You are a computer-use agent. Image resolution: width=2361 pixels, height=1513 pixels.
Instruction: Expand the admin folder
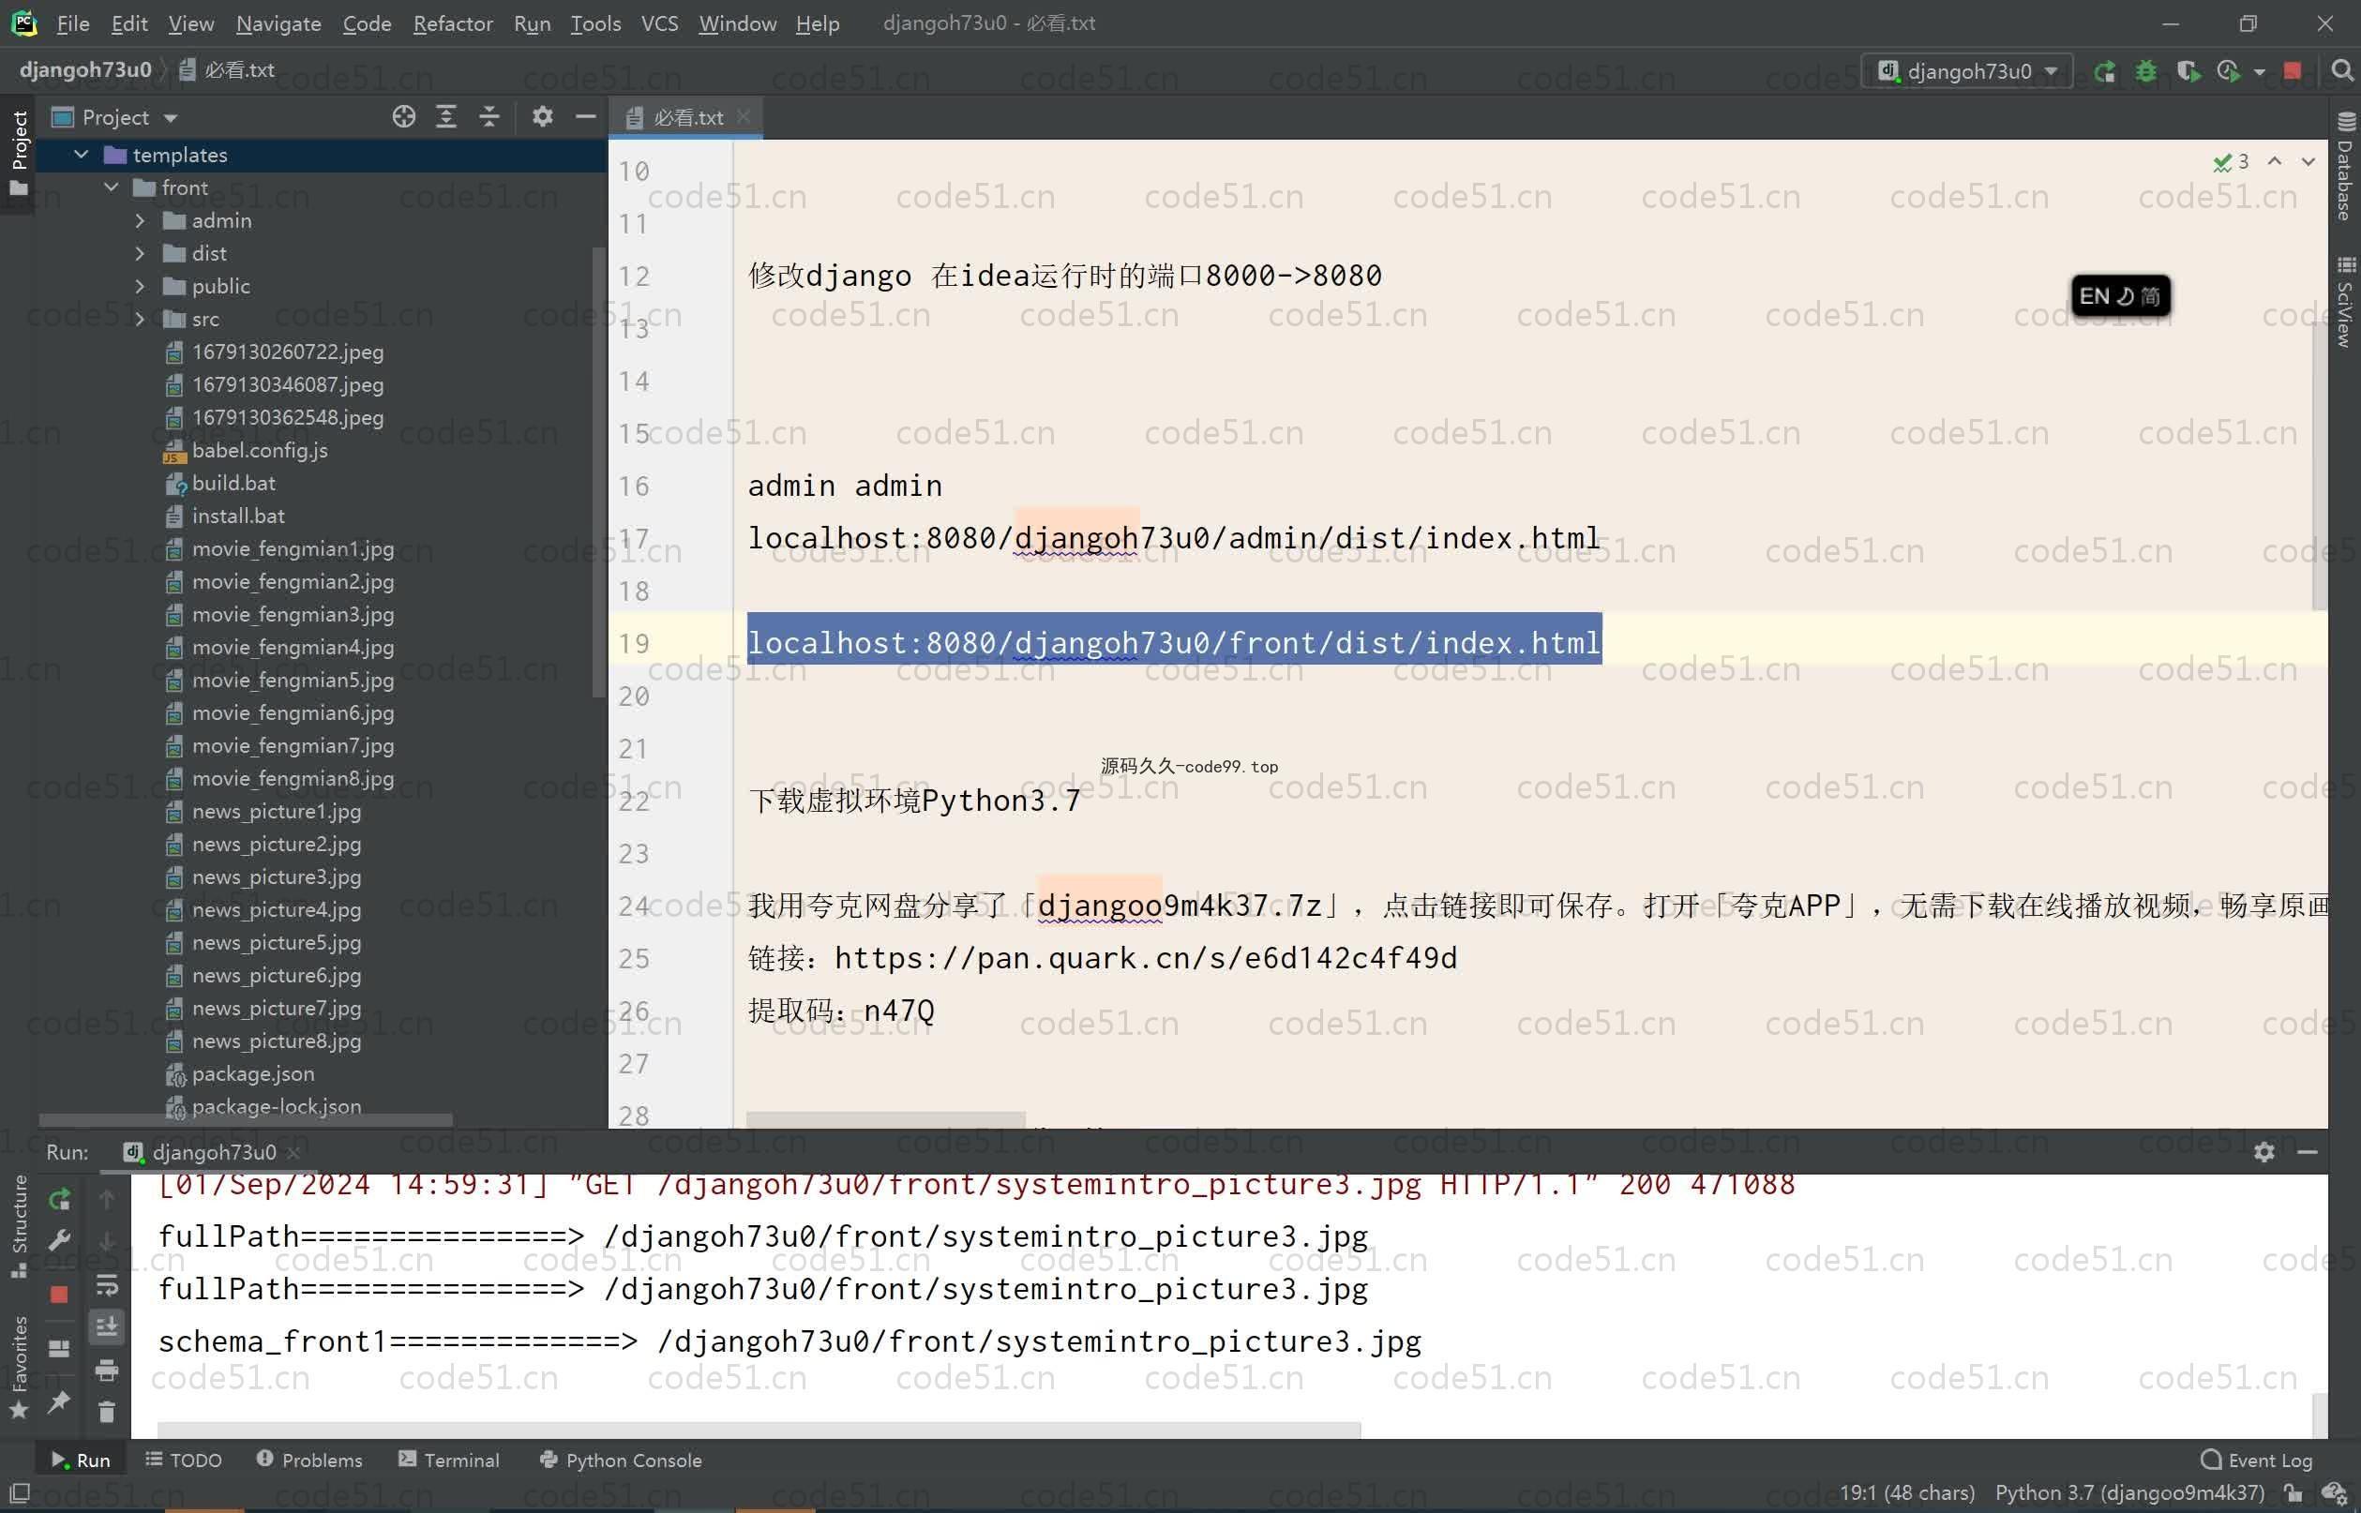(141, 221)
